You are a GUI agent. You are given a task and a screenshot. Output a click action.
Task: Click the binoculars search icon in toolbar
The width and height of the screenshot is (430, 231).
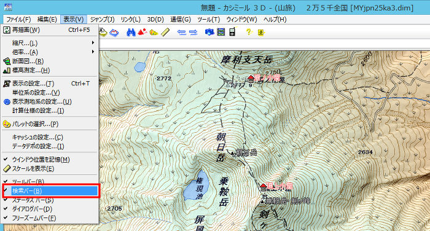[x=131, y=33]
